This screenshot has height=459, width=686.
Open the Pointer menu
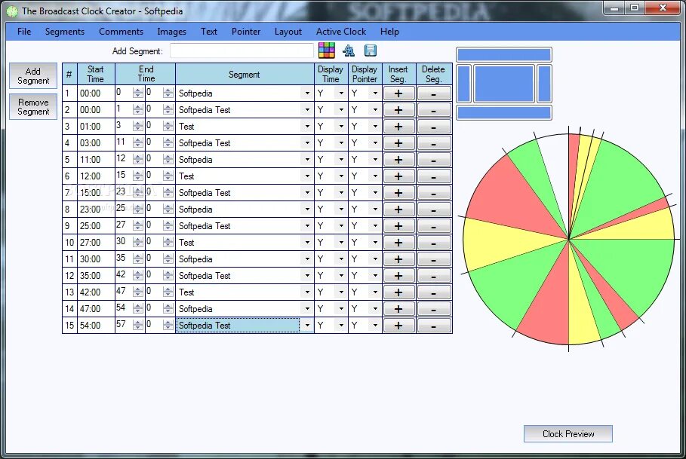coord(246,32)
